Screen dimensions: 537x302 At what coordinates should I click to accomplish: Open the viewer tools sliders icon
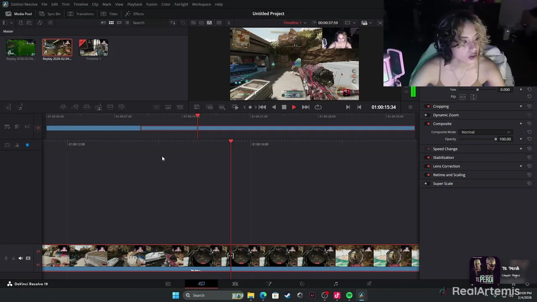pos(196,107)
